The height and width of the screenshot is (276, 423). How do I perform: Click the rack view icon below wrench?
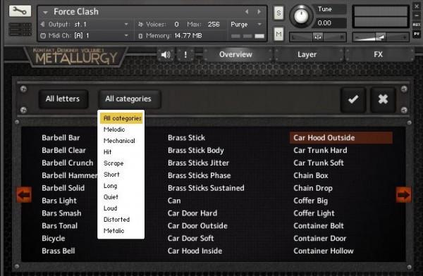pyautogui.click(x=20, y=29)
